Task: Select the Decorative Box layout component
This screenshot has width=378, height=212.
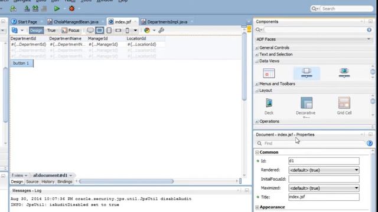Action: tap(306, 107)
